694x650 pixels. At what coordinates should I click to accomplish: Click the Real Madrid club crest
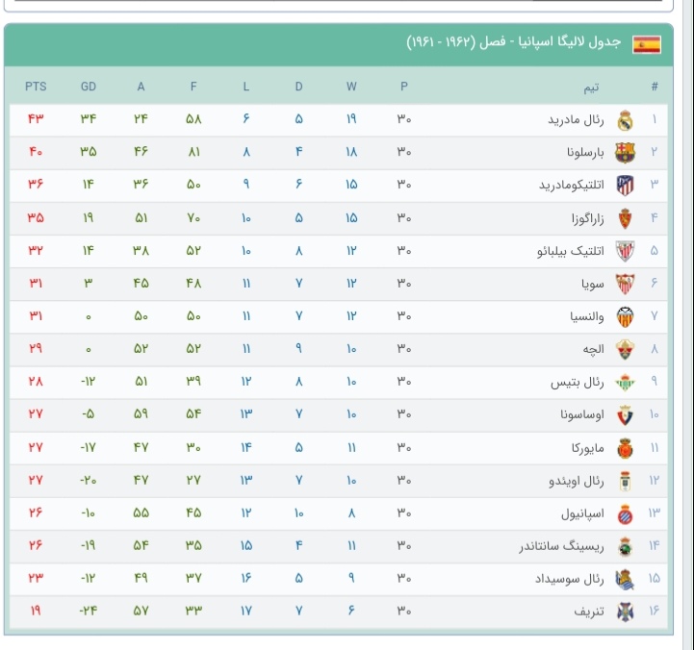(625, 120)
